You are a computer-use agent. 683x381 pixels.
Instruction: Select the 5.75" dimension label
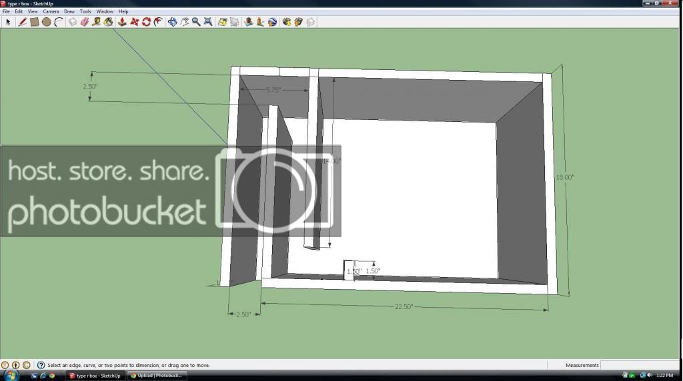[x=273, y=90]
